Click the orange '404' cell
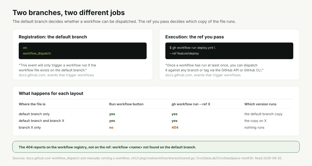 point(175,128)
